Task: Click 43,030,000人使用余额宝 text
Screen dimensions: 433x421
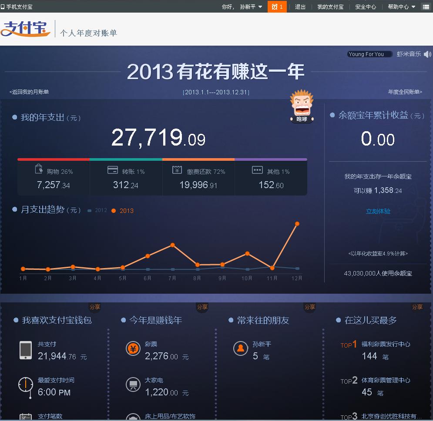Action: 378,273
